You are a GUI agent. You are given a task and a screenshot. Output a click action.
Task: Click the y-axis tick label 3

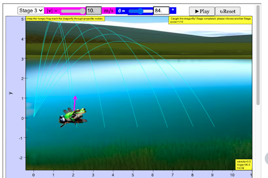22,59
